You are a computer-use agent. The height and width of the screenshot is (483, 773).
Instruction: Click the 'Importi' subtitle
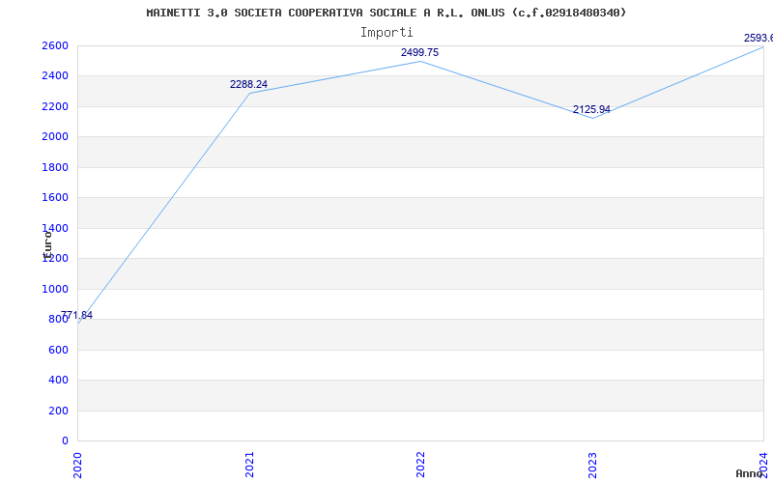point(386,33)
